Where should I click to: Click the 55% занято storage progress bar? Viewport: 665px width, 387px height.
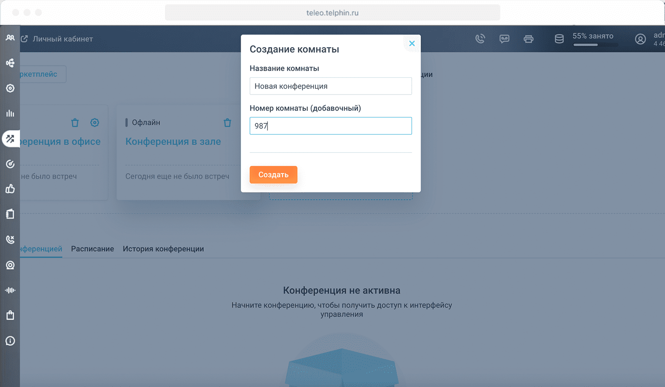tap(595, 45)
